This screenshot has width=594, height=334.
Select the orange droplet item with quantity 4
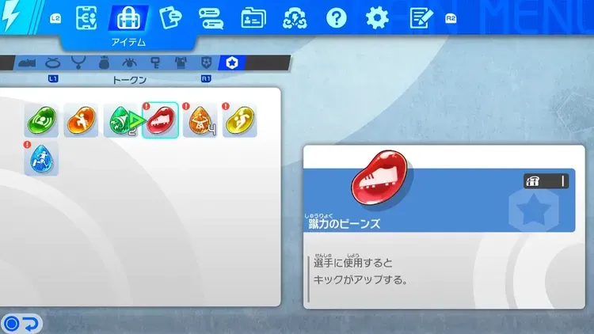tap(200, 120)
